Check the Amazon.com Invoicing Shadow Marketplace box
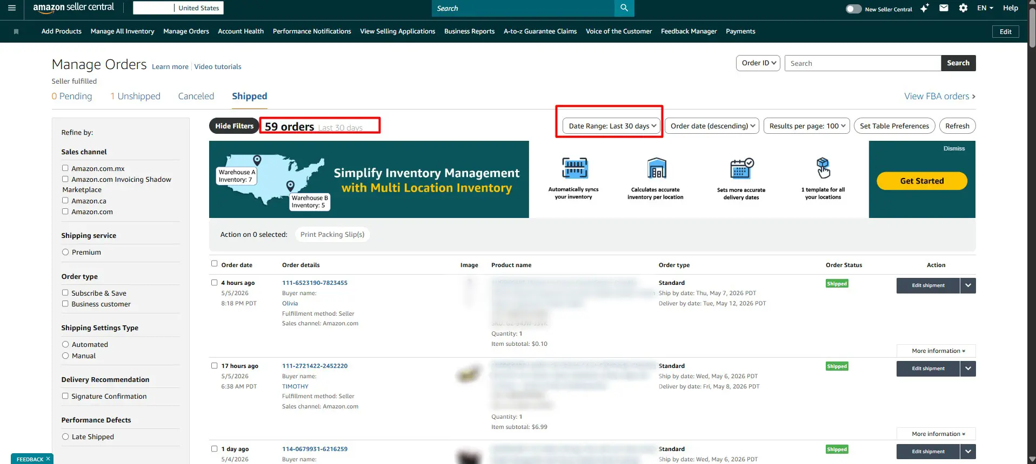 (65, 179)
